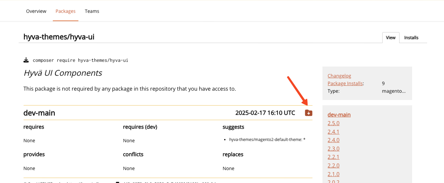Viewport: 444px width, 183px height.
Task: Open the Changelog link
Action: point(339,76)
